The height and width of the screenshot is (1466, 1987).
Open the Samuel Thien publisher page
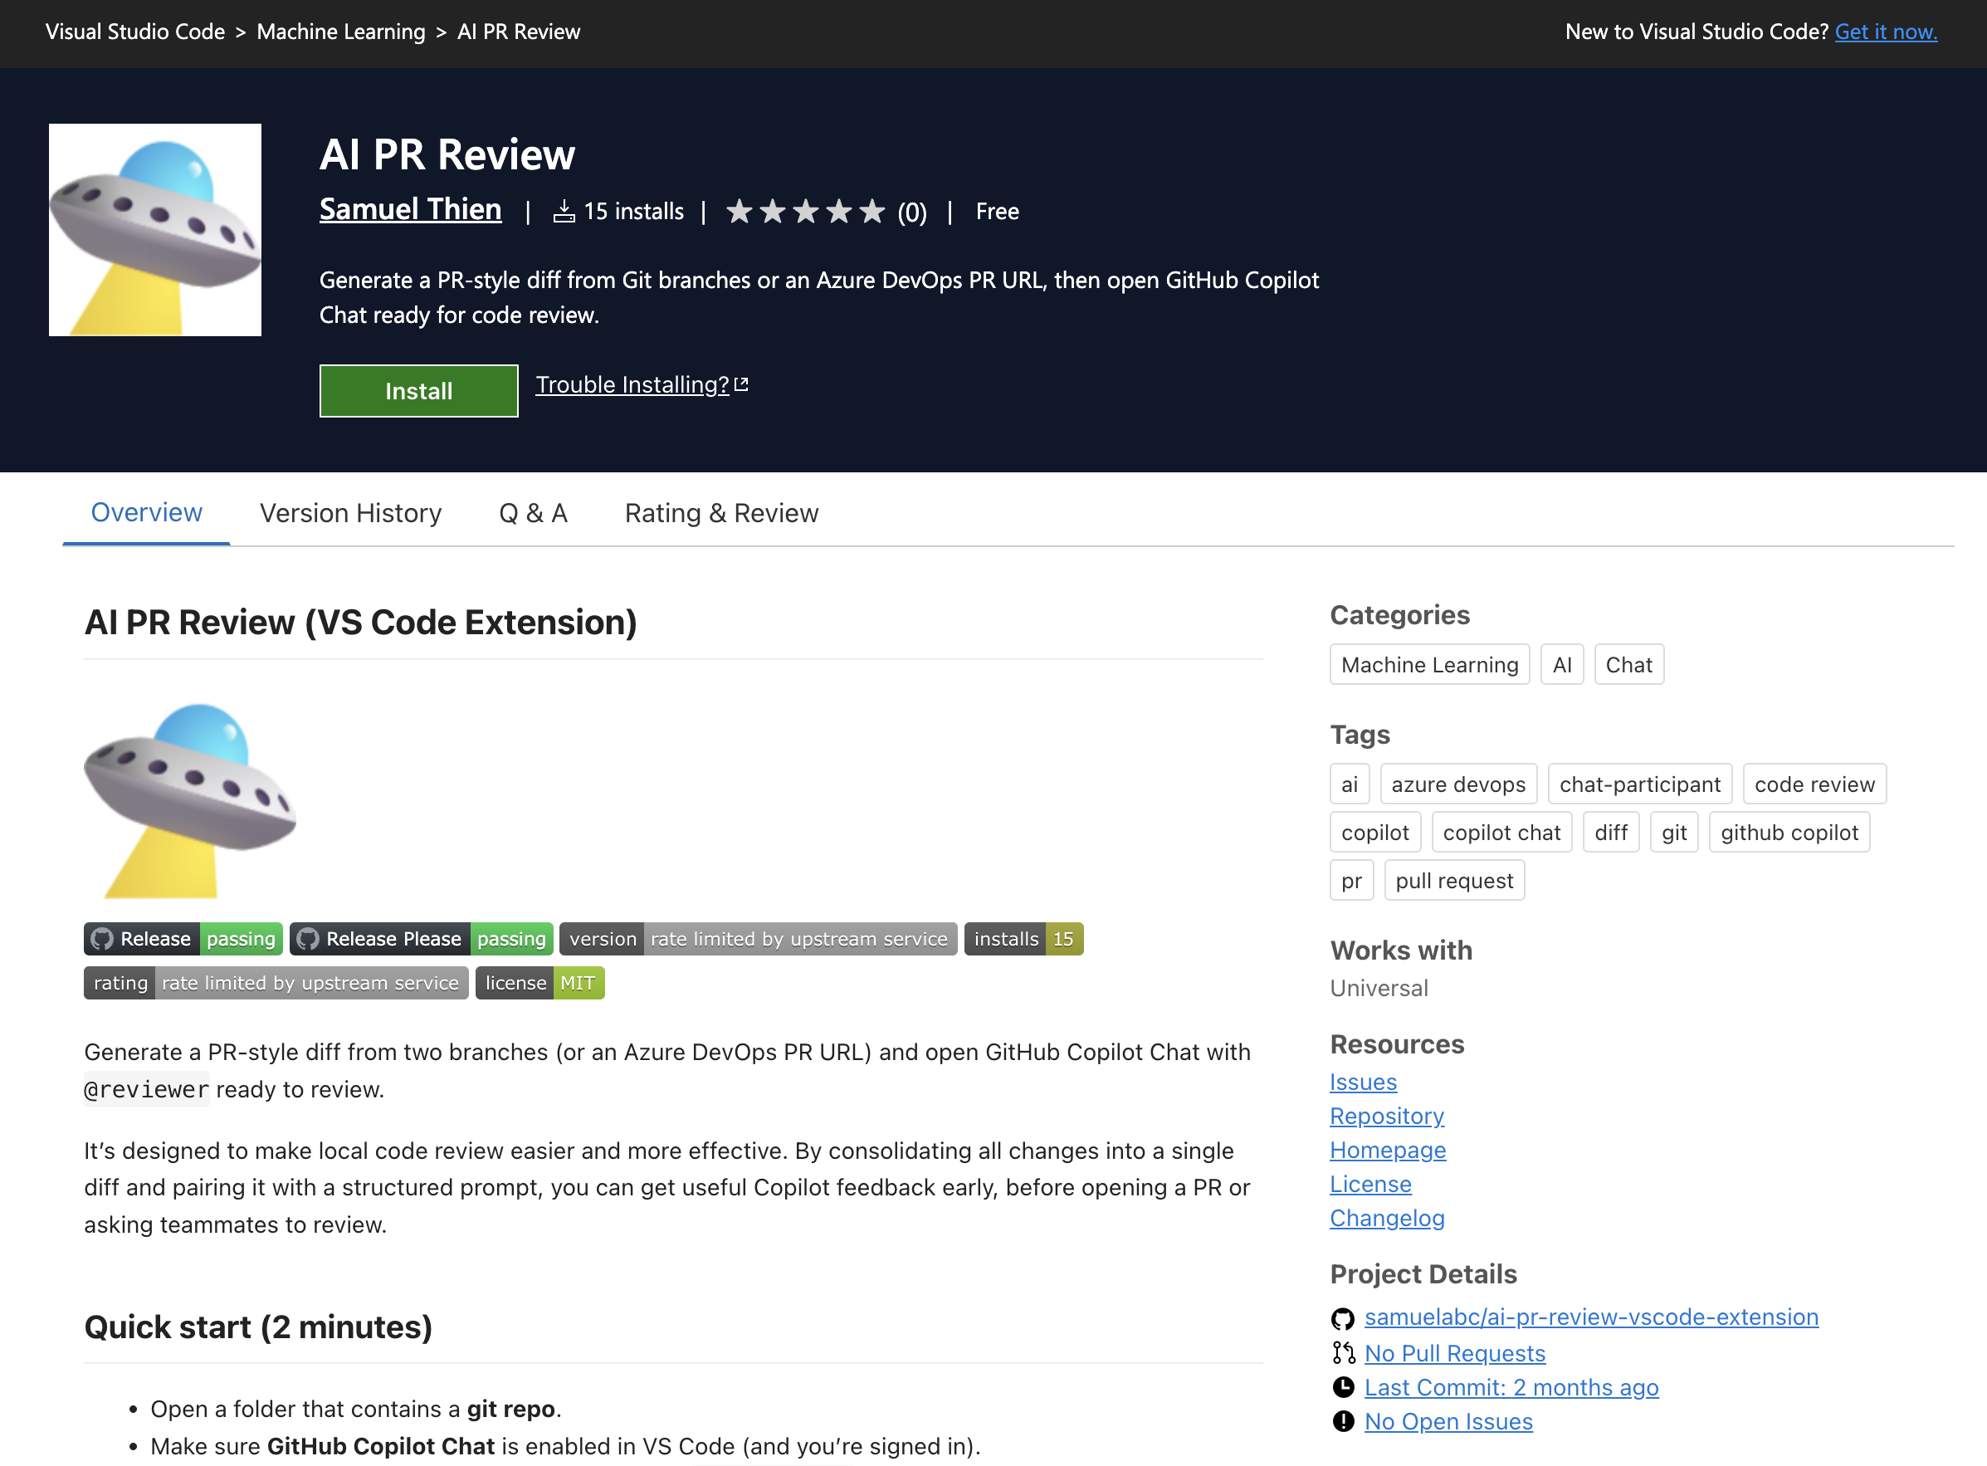pos(410,209)
